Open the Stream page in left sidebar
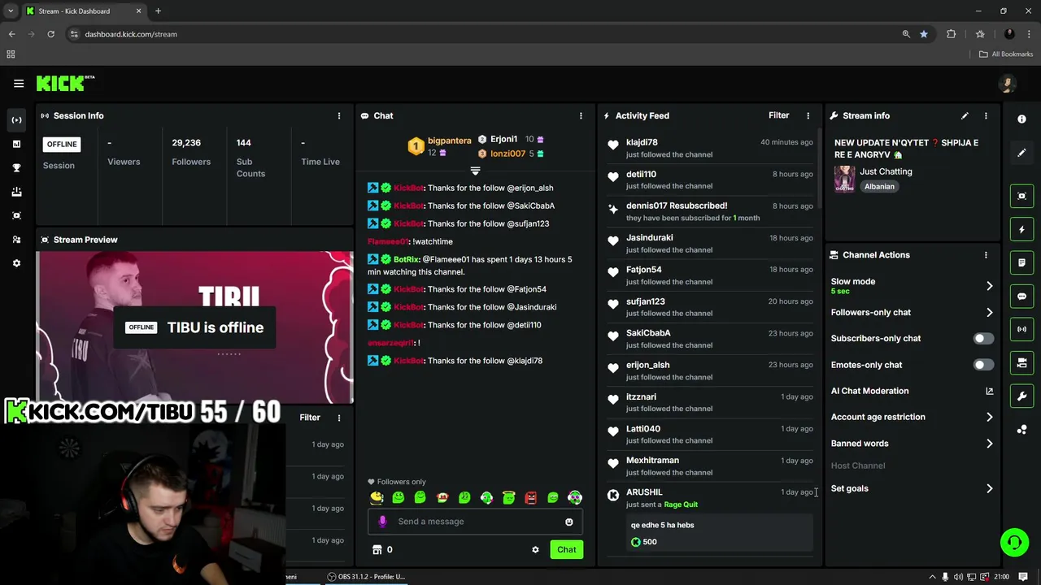The image size is (1041, 585). (16, 120)
